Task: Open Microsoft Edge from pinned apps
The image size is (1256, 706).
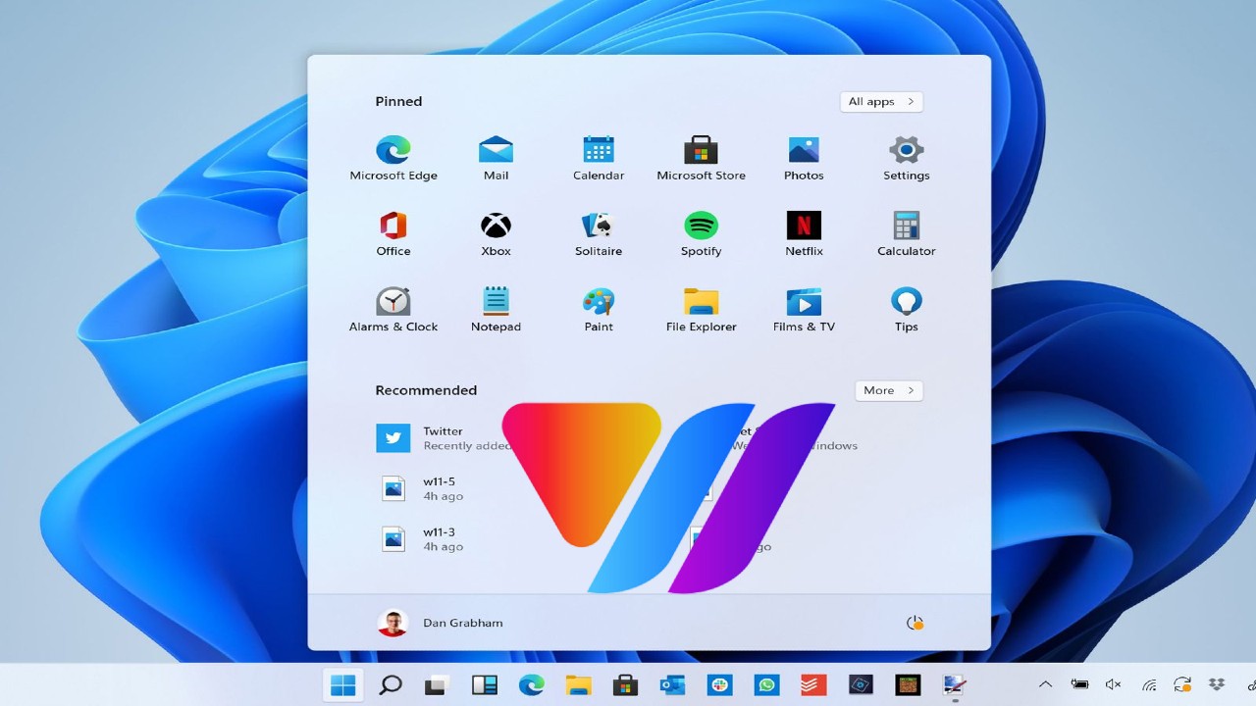Action: click(x=393, y=159)
